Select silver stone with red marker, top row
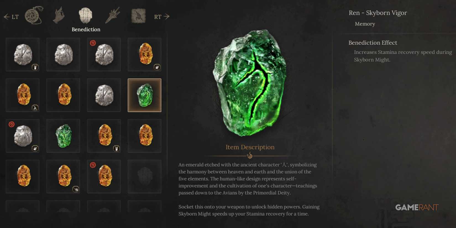Viewport: 456px width, 228px height. pyautogui.click(x=104, y=55)
